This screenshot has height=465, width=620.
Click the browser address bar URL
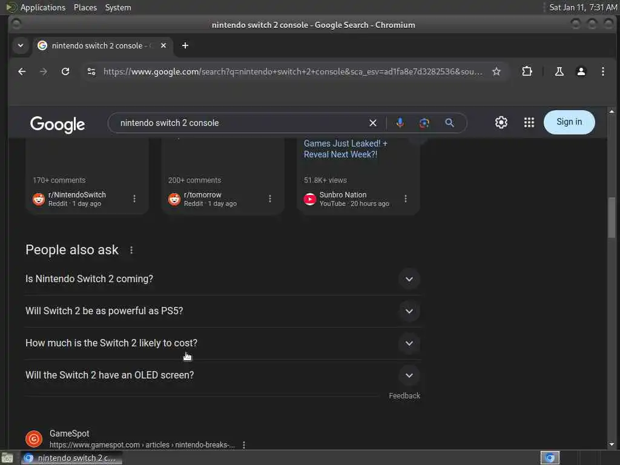click(x=292, y=71)
